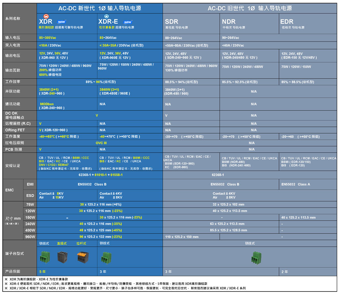339x294 pixels.
Task: Click the V mark for XDR 远程遥控 (R.C)
Action: [40, 124]
